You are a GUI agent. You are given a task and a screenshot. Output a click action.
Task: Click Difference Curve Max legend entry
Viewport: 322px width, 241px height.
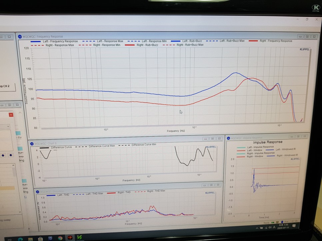95,146
